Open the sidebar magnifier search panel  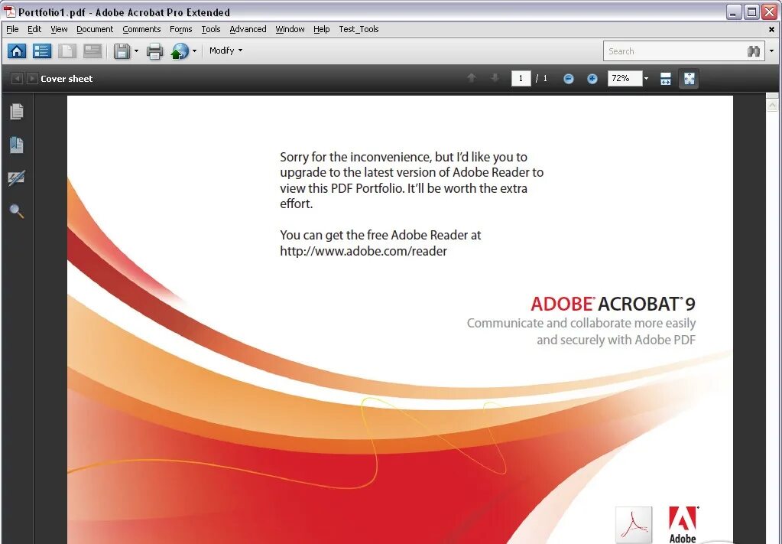[x=17, y=211]
